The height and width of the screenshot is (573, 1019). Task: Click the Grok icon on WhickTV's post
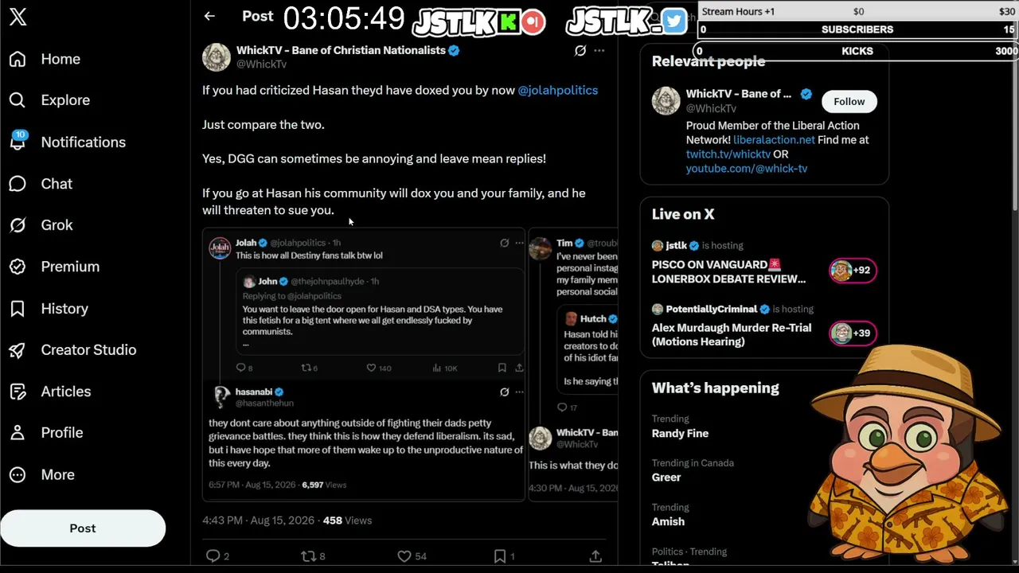580,50
